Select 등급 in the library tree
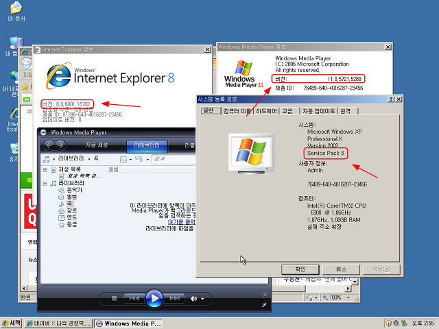The height and width of the screenshot is (329, 439). pyautogui.click(x=71, y=224)
